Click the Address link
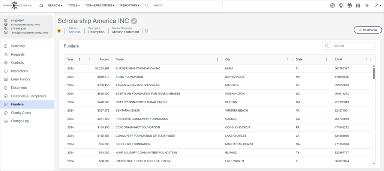The width and height of the screenshot is (384, 171). (75, 32)
